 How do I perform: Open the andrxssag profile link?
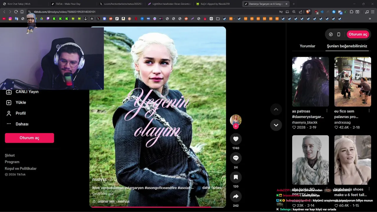[x=343, y=122]
